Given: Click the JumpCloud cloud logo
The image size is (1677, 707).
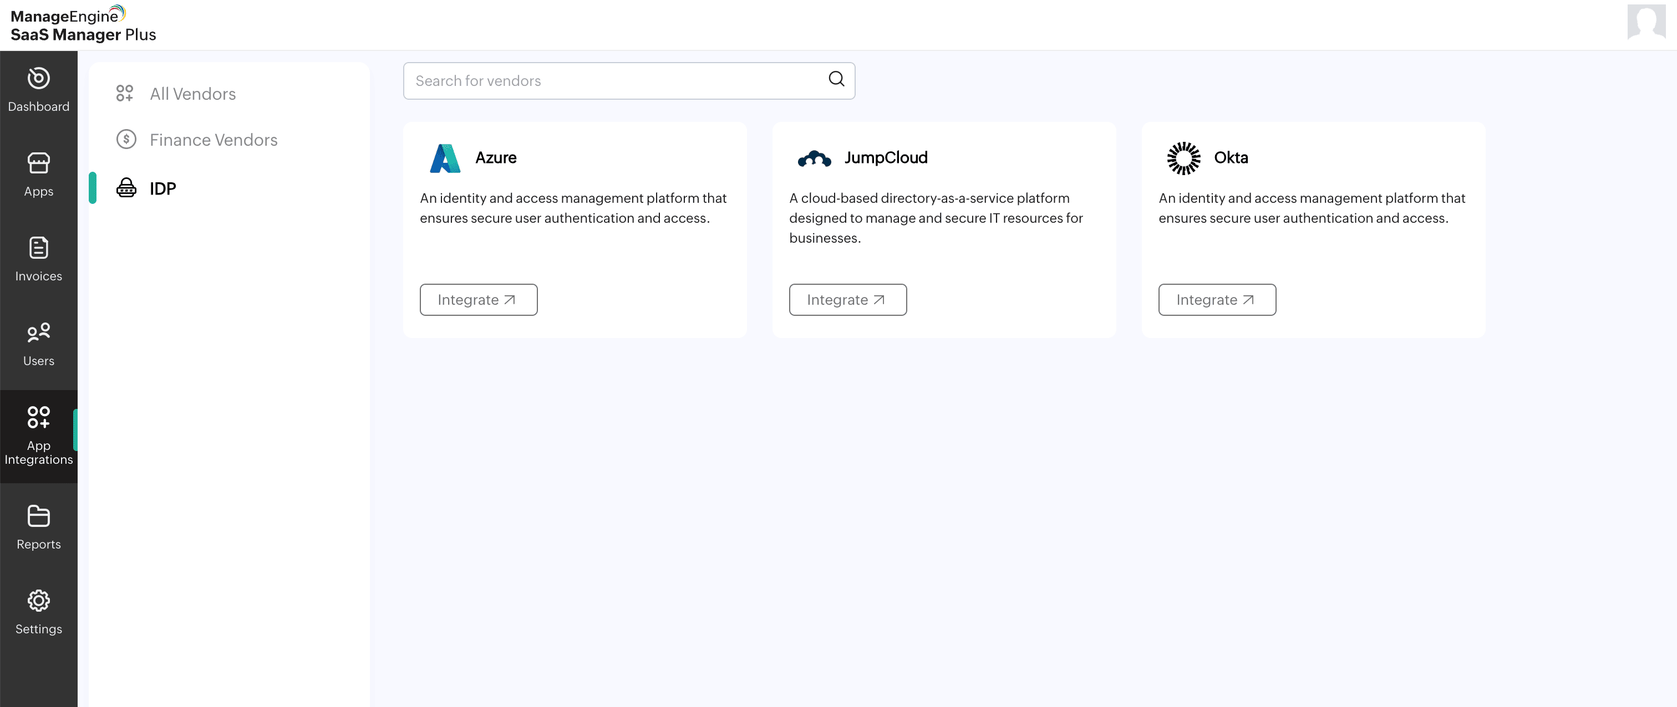Looking at the screenshot, I should 815,157.
